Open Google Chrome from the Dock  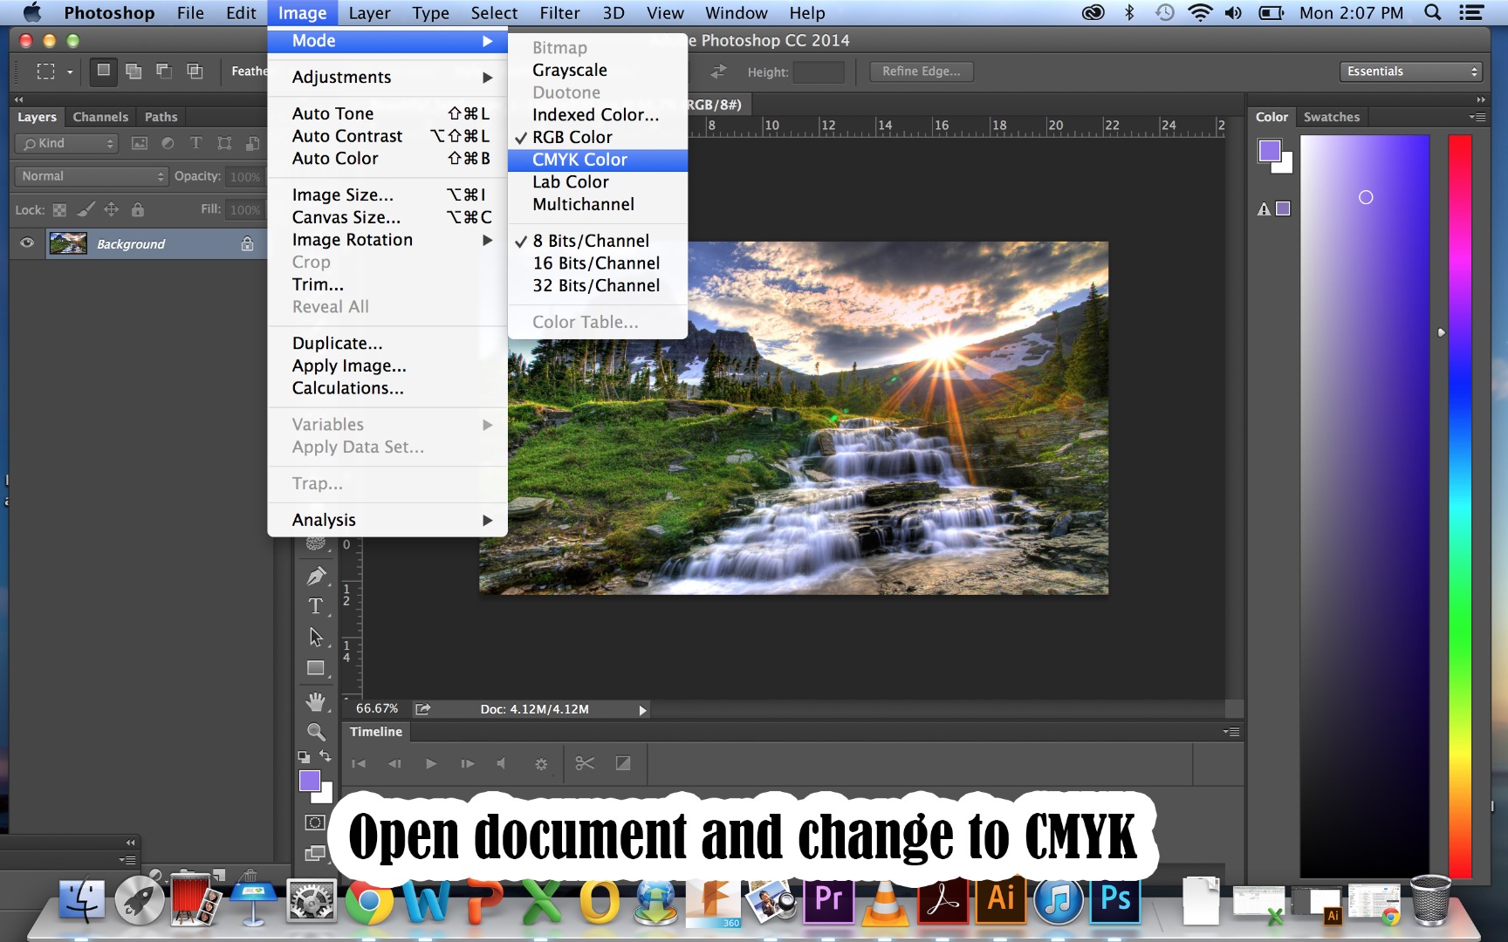369,901
